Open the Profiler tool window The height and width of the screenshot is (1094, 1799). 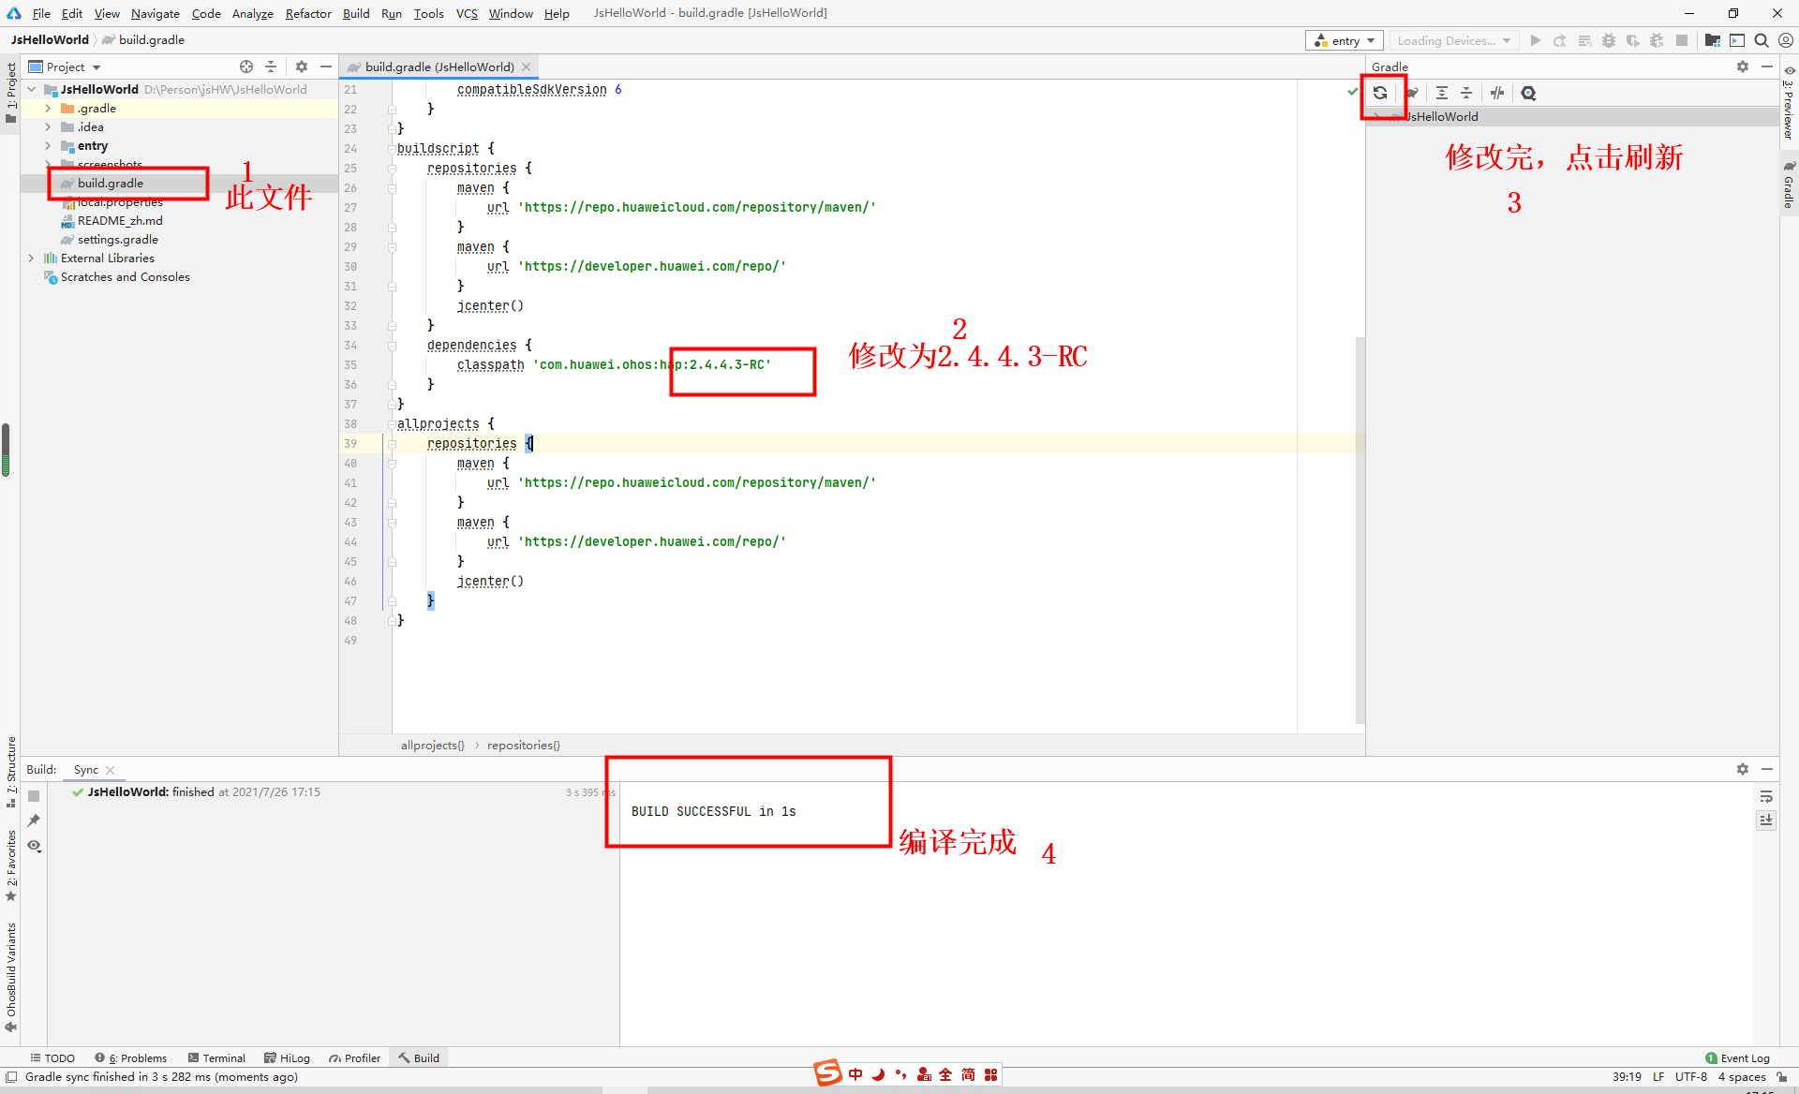tap(354, 1057)
